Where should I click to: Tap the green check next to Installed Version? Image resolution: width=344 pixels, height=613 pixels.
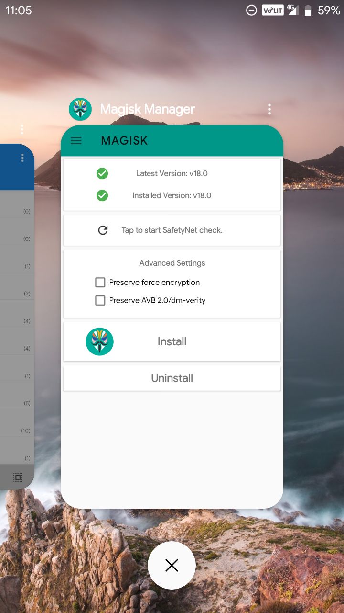click(102, 195)
